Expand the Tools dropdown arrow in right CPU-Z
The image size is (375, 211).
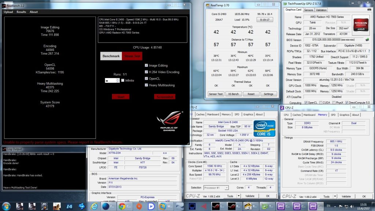(x=335, y=196)
